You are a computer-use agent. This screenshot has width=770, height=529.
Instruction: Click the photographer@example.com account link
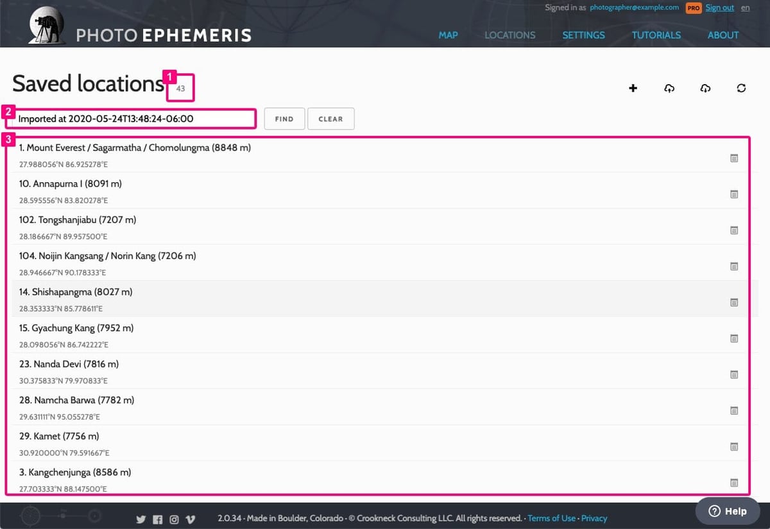[x=634, y=8]
